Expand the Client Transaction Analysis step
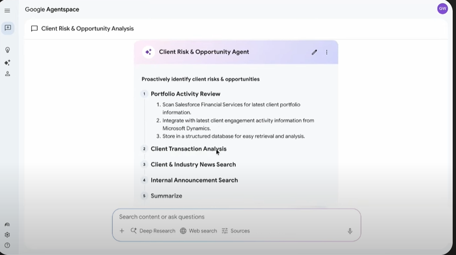 (x=188, y=149)
